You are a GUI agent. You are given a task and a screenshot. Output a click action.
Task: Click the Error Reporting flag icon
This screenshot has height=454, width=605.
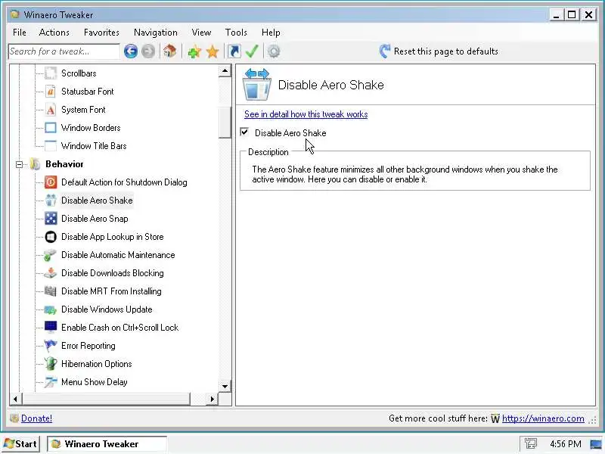click(x=51, y=346)
